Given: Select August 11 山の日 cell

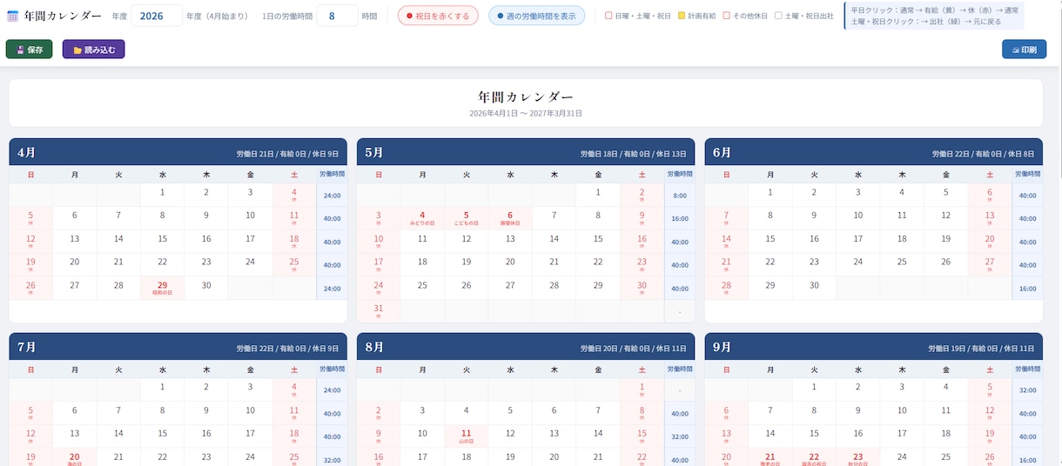Looking at the screenshot, I should click(466, 436).
